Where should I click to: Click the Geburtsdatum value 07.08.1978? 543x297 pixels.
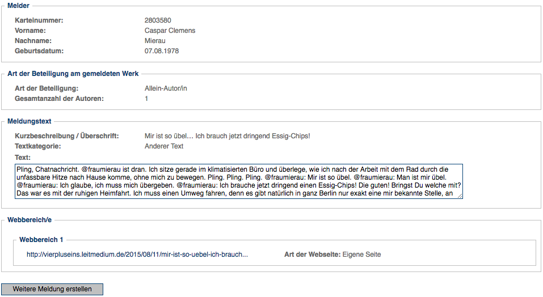162,51
